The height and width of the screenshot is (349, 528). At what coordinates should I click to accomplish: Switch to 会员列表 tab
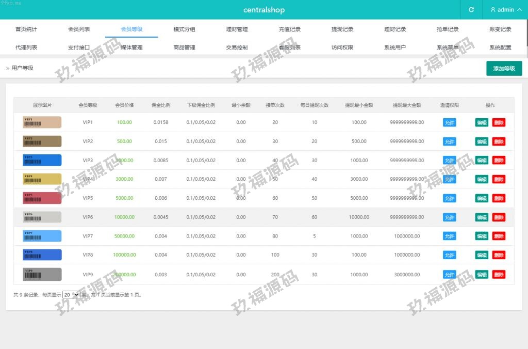click(79, 29)
